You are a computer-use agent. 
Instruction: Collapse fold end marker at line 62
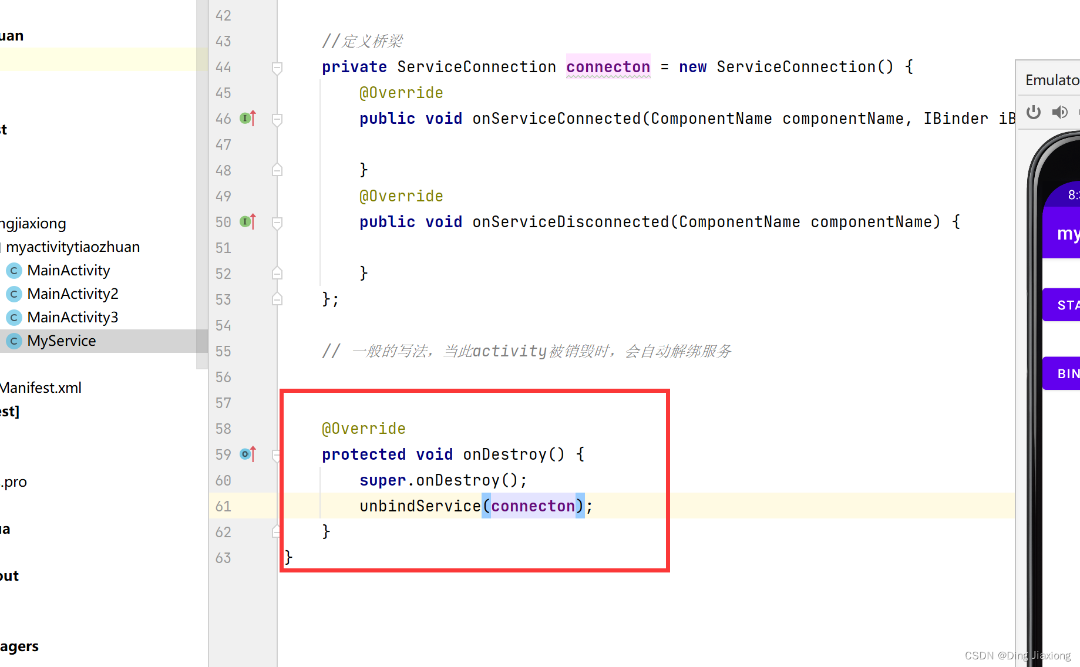pos(276,532)
